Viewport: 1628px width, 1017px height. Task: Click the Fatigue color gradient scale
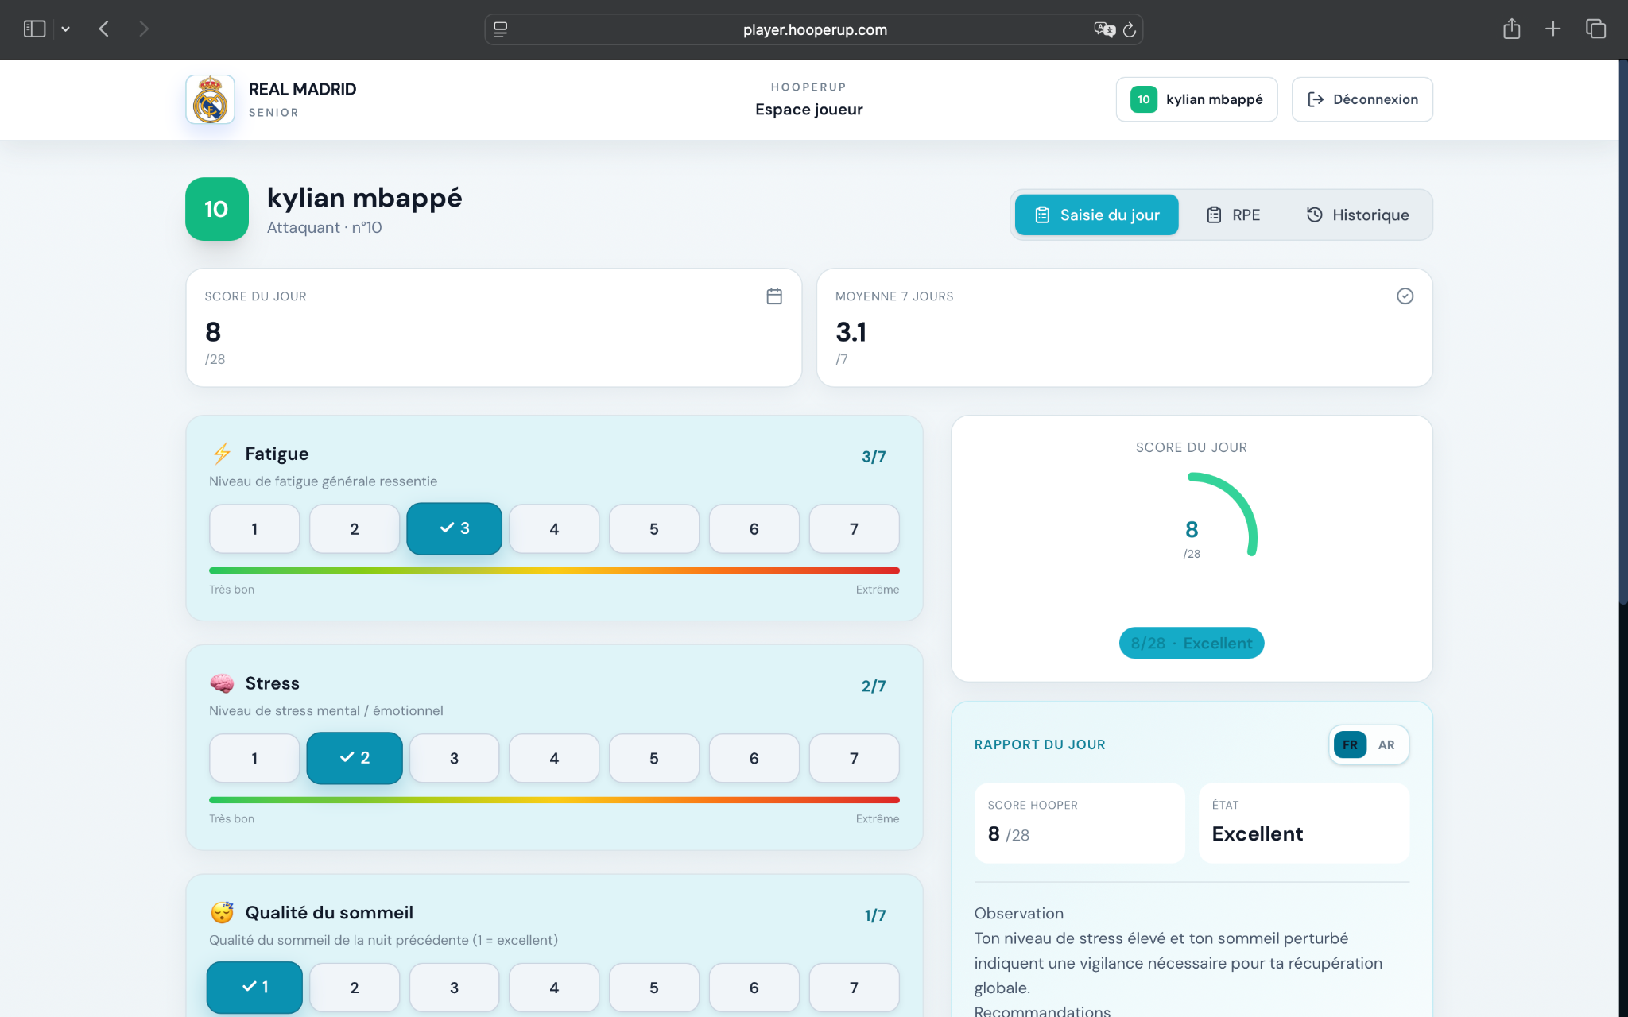click(x=554, y=570)
